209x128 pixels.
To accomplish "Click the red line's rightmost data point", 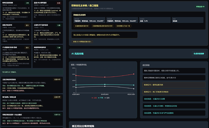I will click(x=134, y=74).
